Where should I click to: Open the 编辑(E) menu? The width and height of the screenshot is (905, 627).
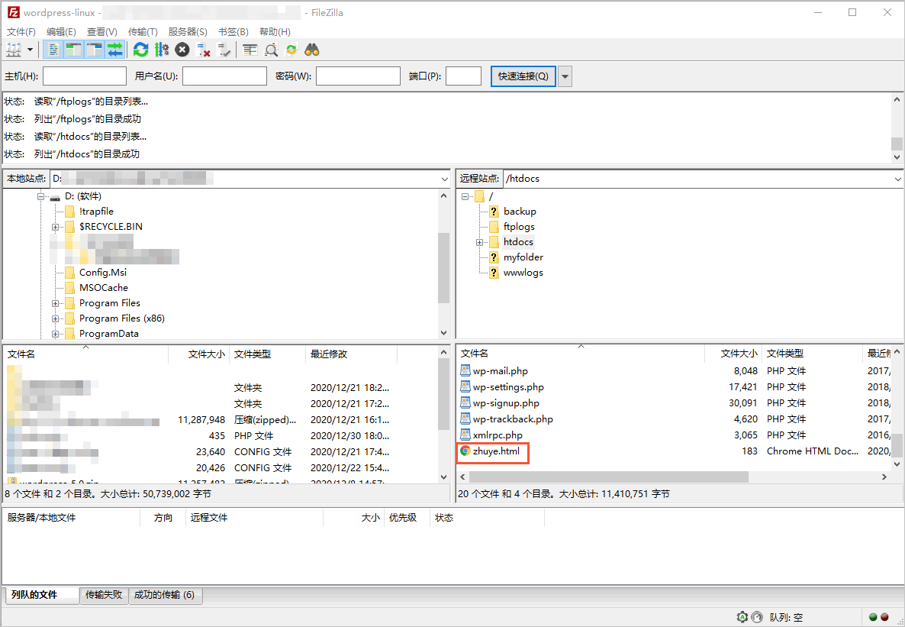coord(61,32)
